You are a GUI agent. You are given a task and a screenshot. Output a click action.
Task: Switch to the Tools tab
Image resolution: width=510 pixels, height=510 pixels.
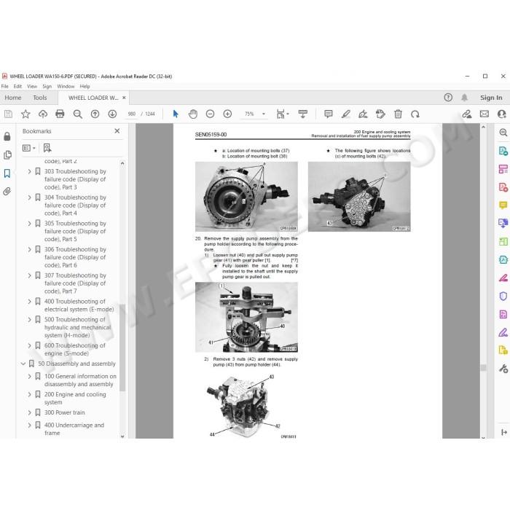point(39,98)
